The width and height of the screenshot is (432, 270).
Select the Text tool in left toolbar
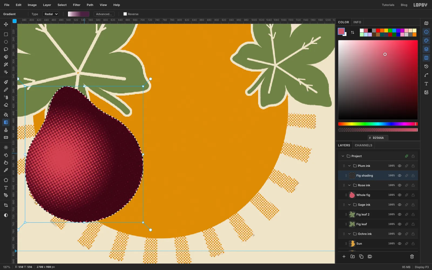(6, 188)
